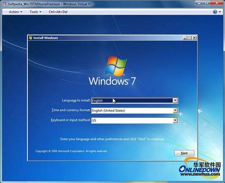Click the Windows 7 logo

click(x=112, y=71)
